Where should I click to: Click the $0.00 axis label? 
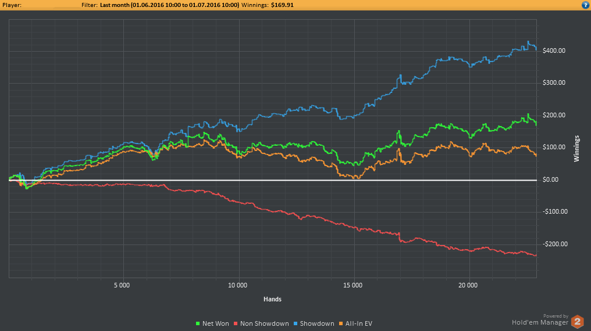pos(551,179)
